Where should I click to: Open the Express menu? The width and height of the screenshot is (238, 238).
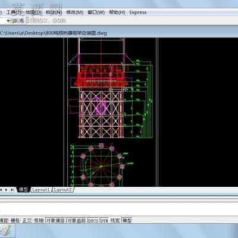138,12
